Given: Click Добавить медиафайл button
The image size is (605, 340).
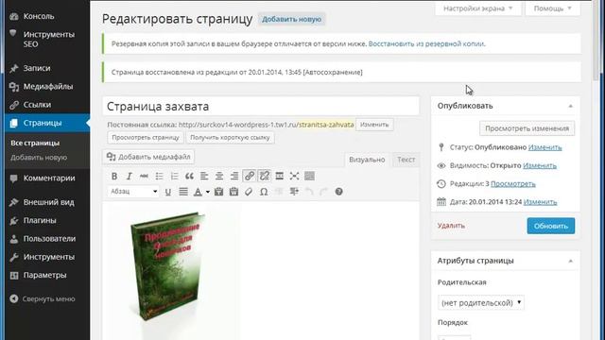Looking at the screenshot, I should point(148,157).
